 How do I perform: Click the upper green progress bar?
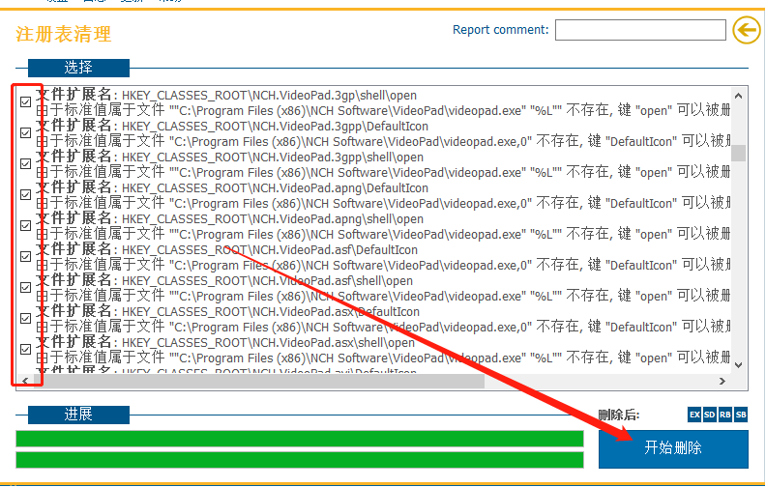tap(300, 439)
